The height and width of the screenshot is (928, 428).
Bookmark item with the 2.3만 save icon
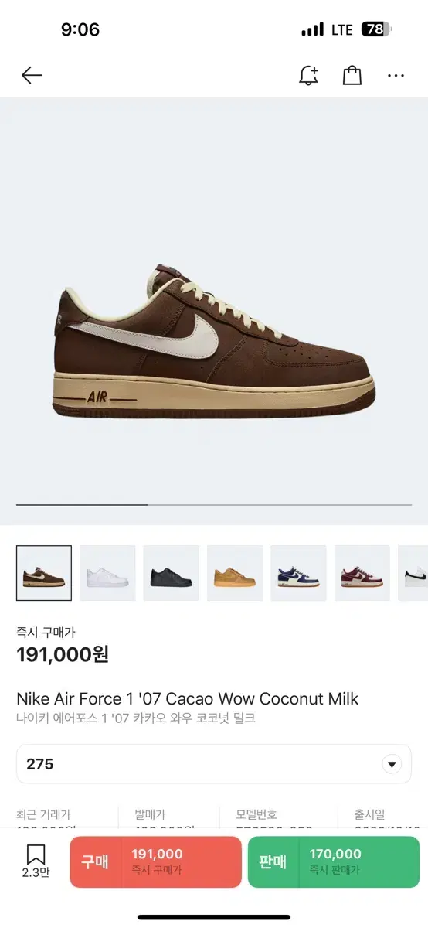[36, 861]
